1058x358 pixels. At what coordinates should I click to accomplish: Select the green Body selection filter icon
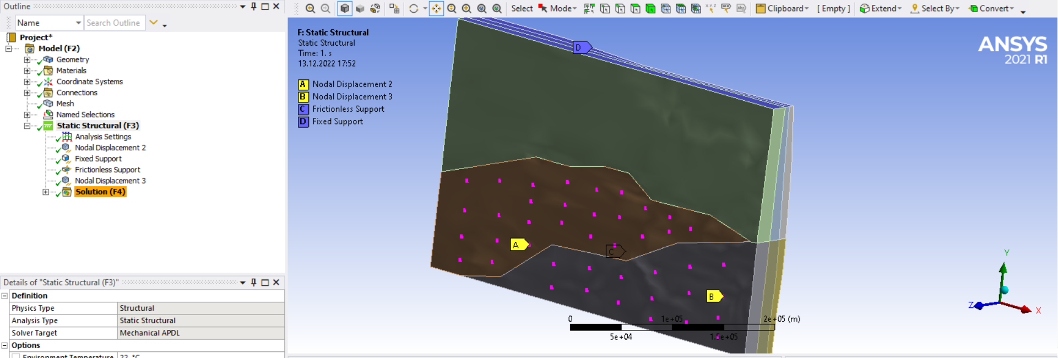(650, 8)
